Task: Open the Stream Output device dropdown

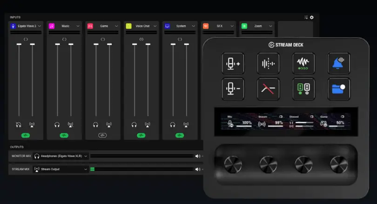Action: (61, 169)
